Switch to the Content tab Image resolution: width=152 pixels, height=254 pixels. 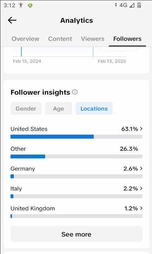(x=60, y=39)
